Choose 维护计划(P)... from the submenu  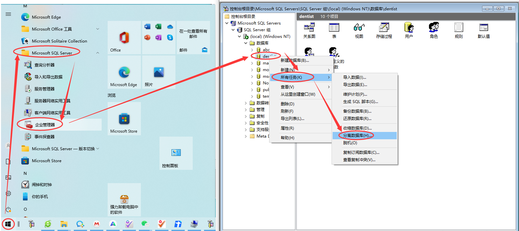tap(364, 94)
